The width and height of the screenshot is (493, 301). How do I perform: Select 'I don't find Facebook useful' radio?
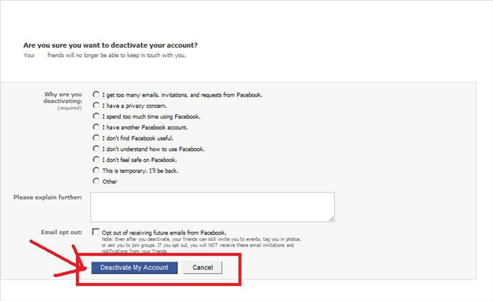click(96, 137)
